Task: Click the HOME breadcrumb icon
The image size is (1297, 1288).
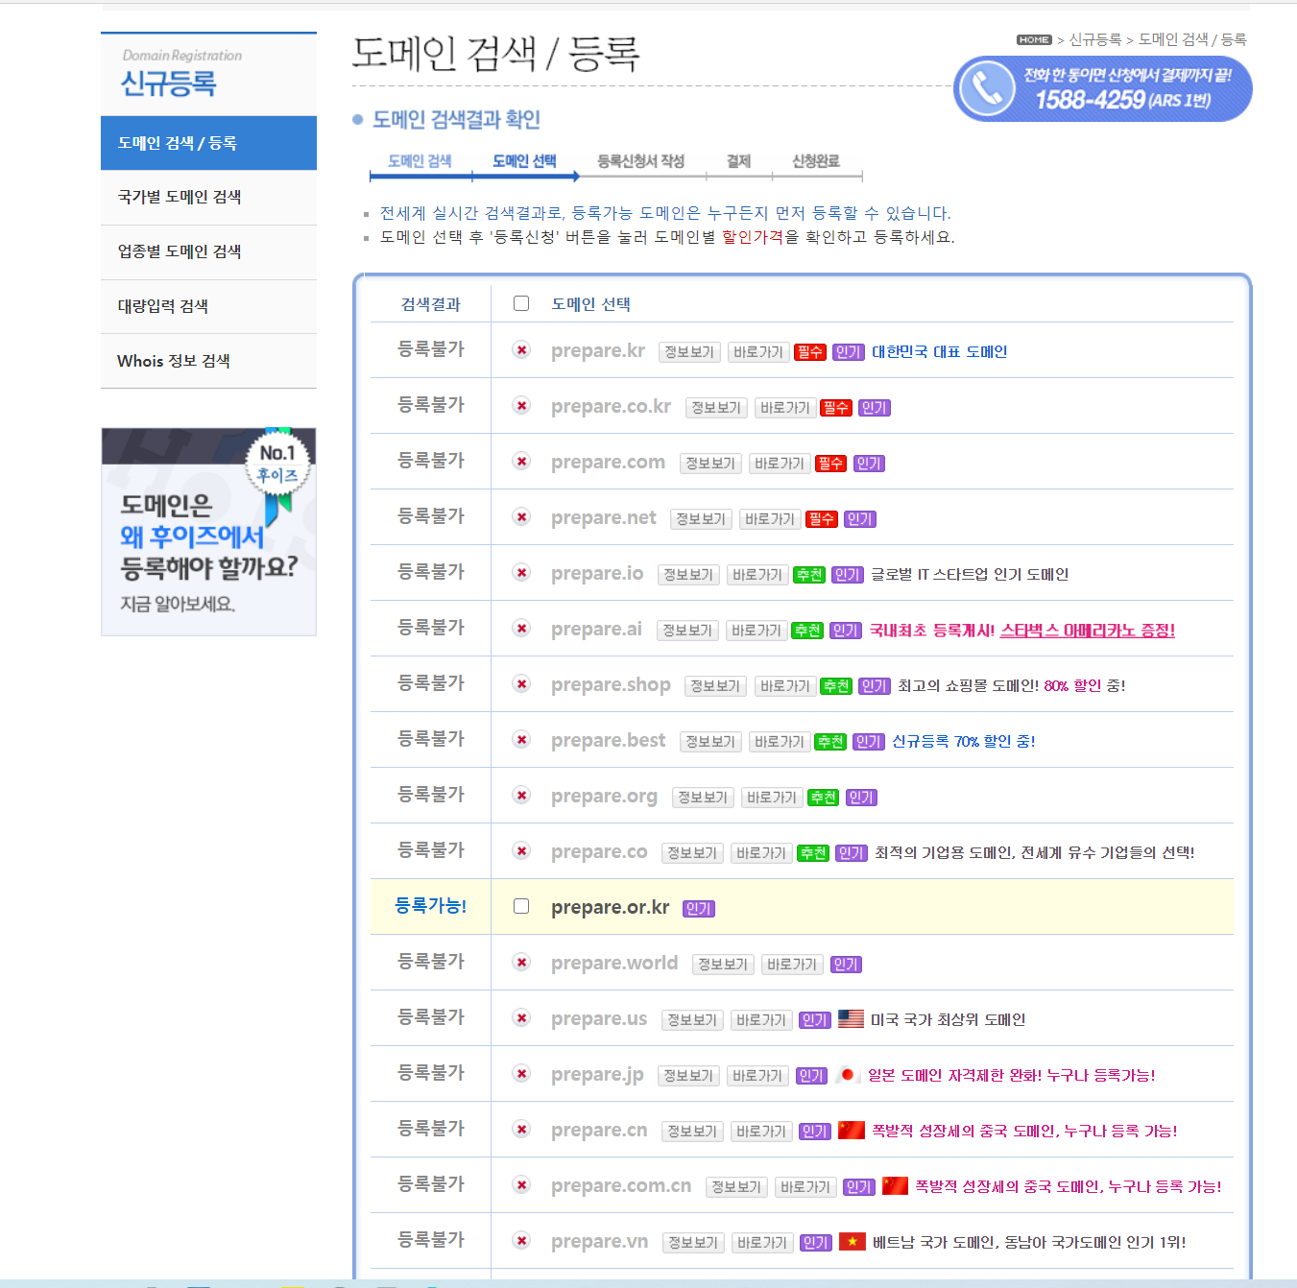Action: [1034, 39]
